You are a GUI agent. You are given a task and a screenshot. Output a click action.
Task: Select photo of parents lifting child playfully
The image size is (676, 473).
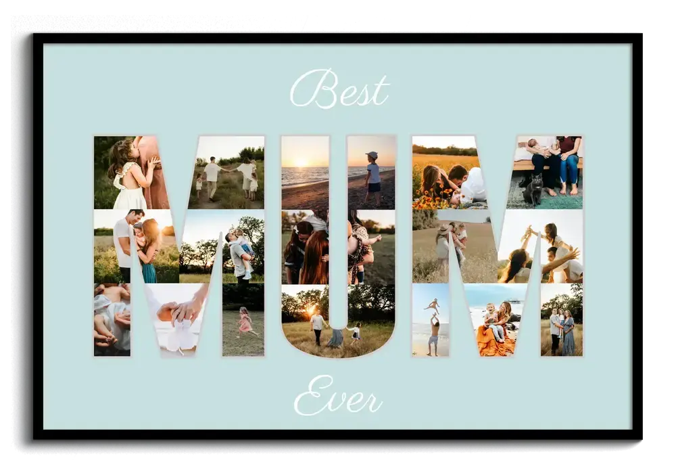click(541, 247)
